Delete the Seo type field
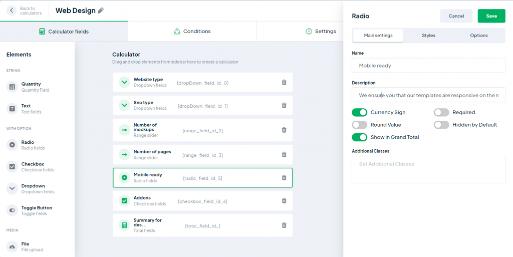The height and width of the screenshot is (257, 513). click(x=284, y=105)
